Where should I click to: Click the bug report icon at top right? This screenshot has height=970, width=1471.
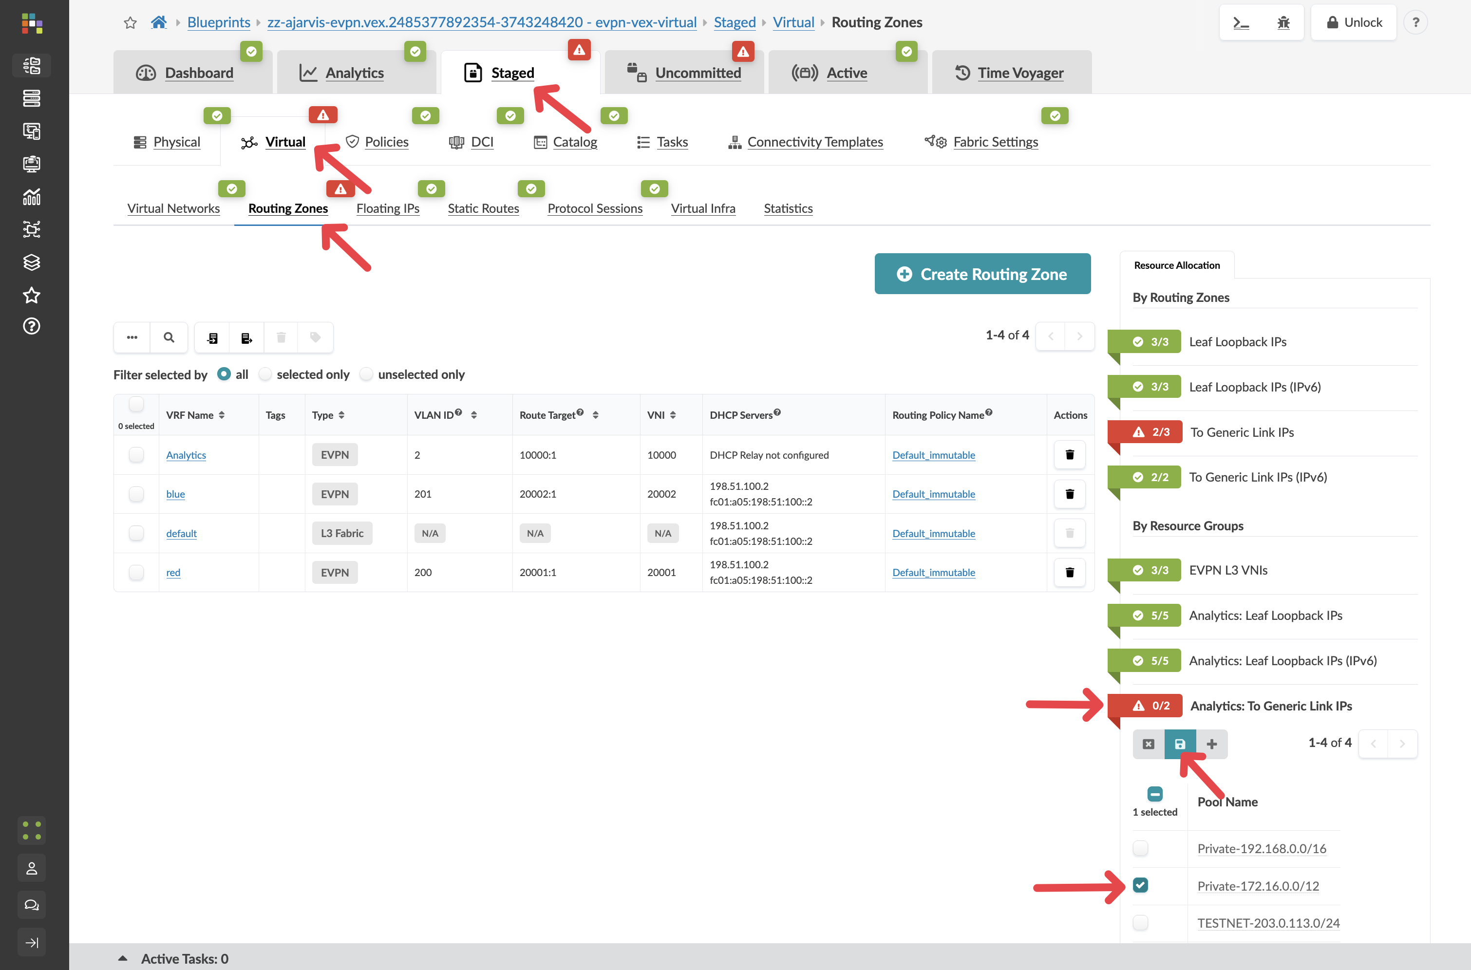pyautogui.click(x=1283, y=22)
